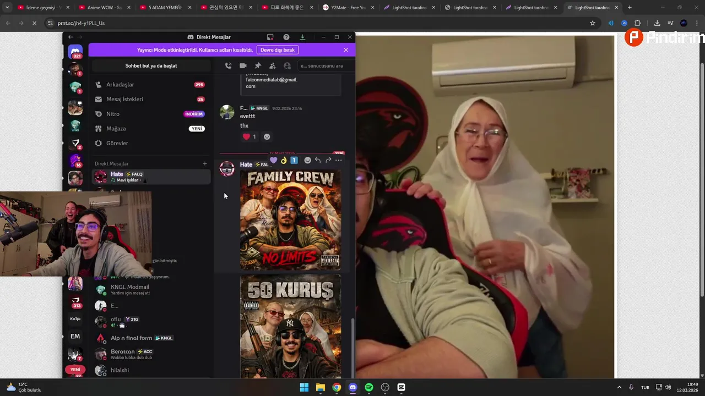Stop loading the page in Chrome
Viewport: 705px width, 396px height.
point(34,23)
